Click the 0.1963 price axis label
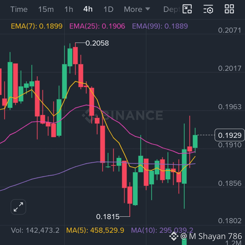 click(230, 107)
